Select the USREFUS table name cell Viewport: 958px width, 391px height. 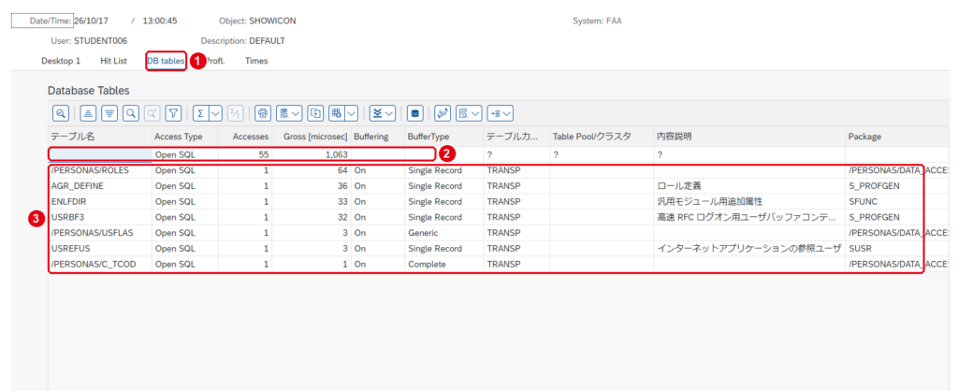pyautogui.click(x=100, y=248)
